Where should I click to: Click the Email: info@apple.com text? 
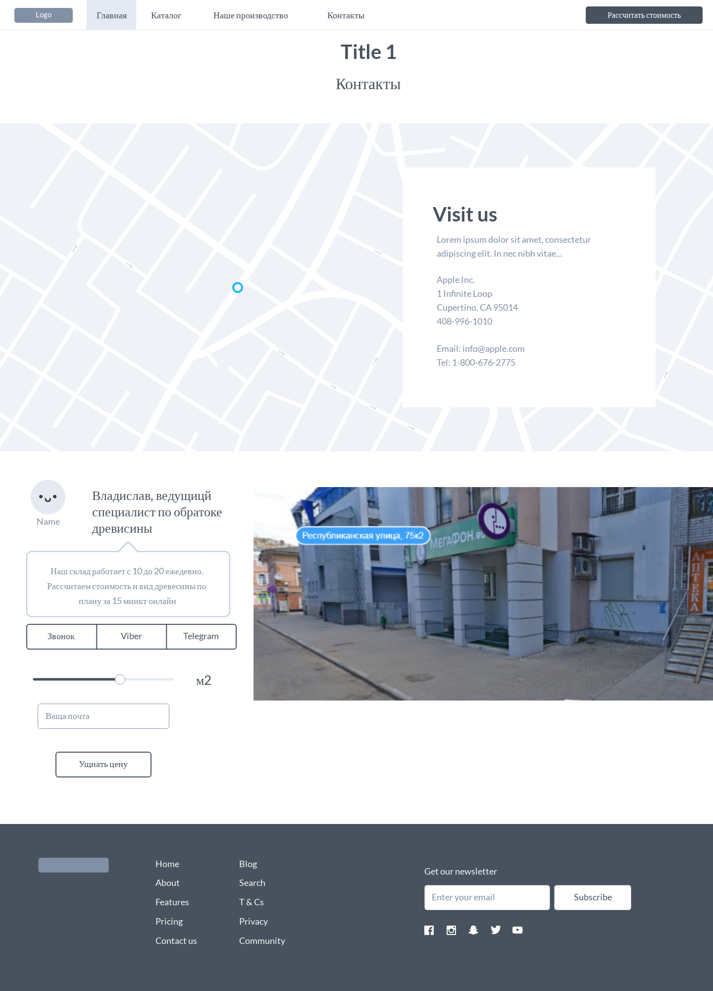[481, 349]
